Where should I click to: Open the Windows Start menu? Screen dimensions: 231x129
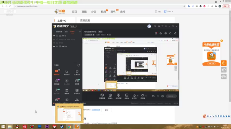click(x=3, y=126)
